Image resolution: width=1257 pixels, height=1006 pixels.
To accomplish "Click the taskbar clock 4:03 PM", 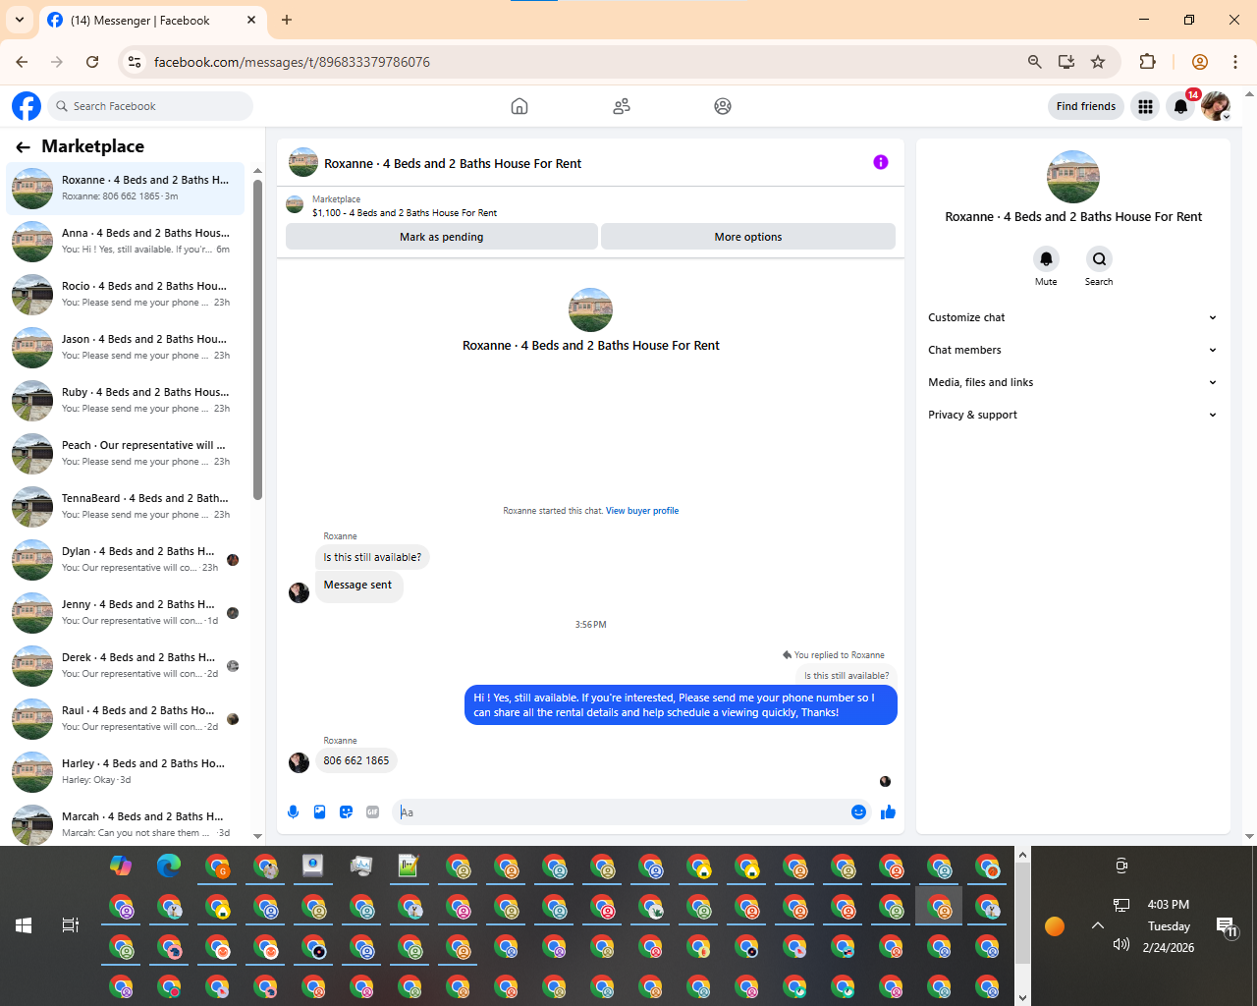I will click(1169, 905).
